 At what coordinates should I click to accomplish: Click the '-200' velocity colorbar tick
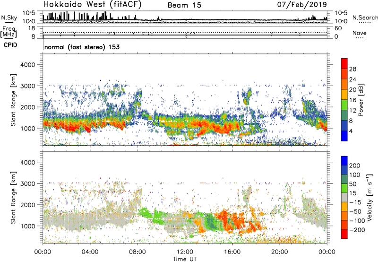point(357,230)
